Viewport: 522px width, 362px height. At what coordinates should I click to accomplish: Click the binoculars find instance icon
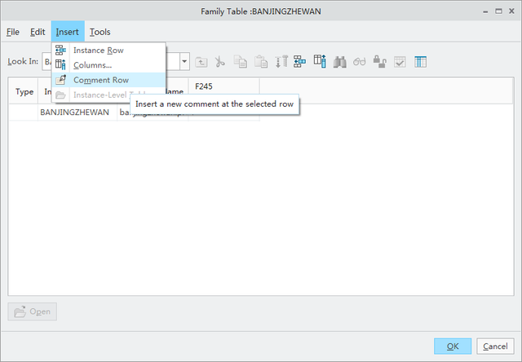pyautogui.click(x=340, y=62)
